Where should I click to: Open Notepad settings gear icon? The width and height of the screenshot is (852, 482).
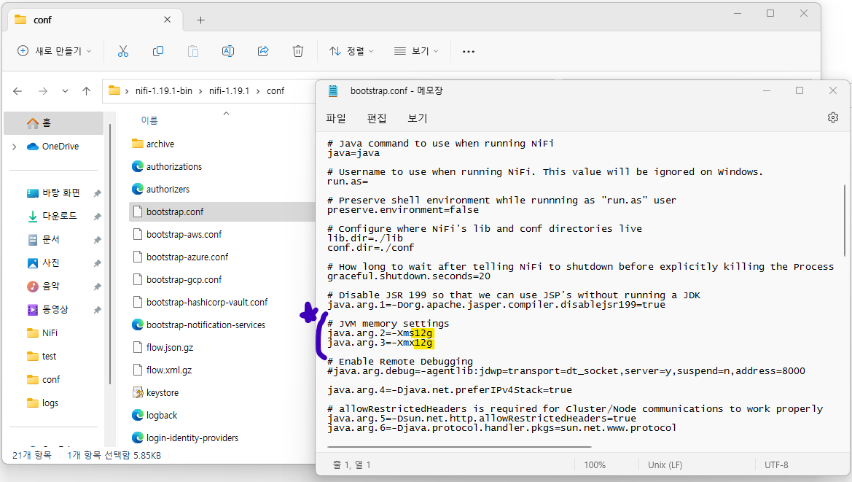tap(833, 117)
